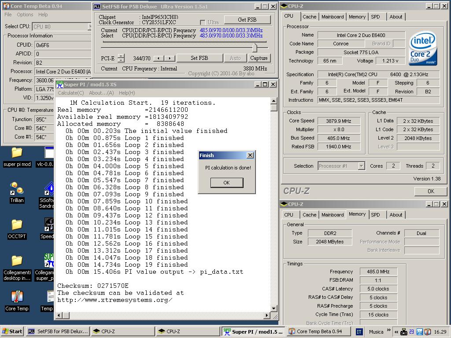Click the OK button in upper CPU-Z

pos(431,191)
